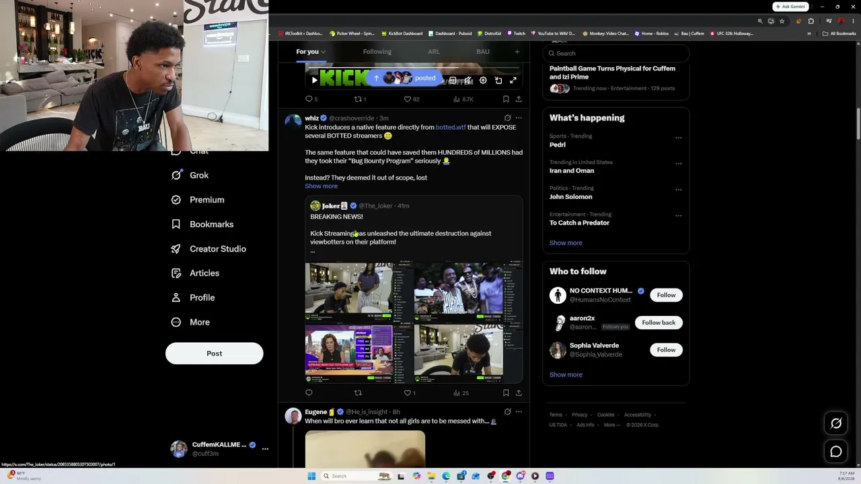This screenshot has width=861, height=484.
Task: Switch to the ARL tab
Action: pyautogui.click(x=434, y=52)
